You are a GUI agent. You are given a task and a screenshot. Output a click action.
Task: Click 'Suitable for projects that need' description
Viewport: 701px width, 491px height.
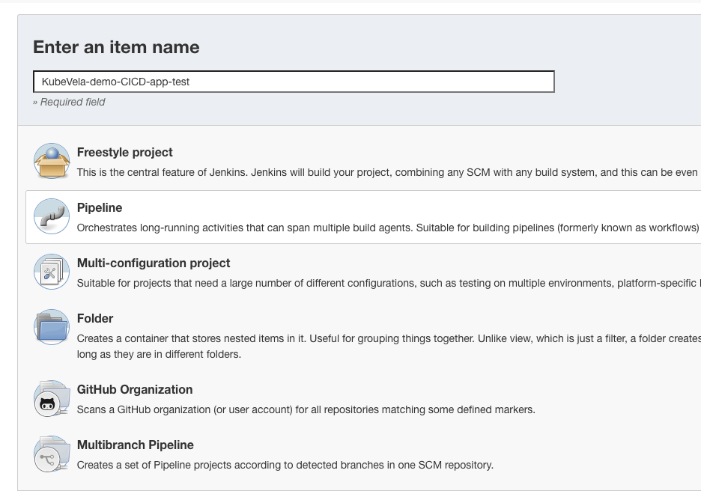[x=389, y=283]
